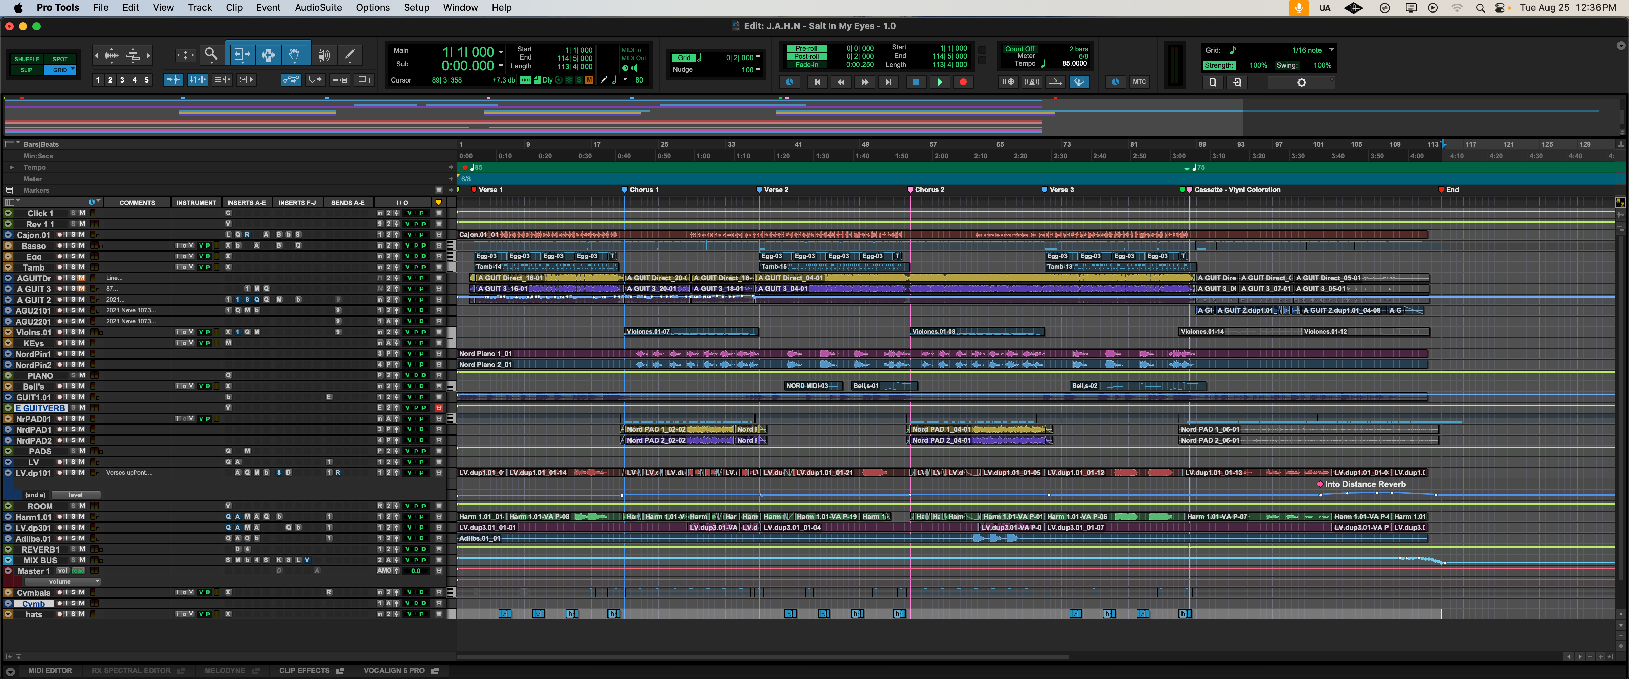The image size is (1629, 679).
Task: Click the Quantize Q button
Action: click(x=1212, y=83)
